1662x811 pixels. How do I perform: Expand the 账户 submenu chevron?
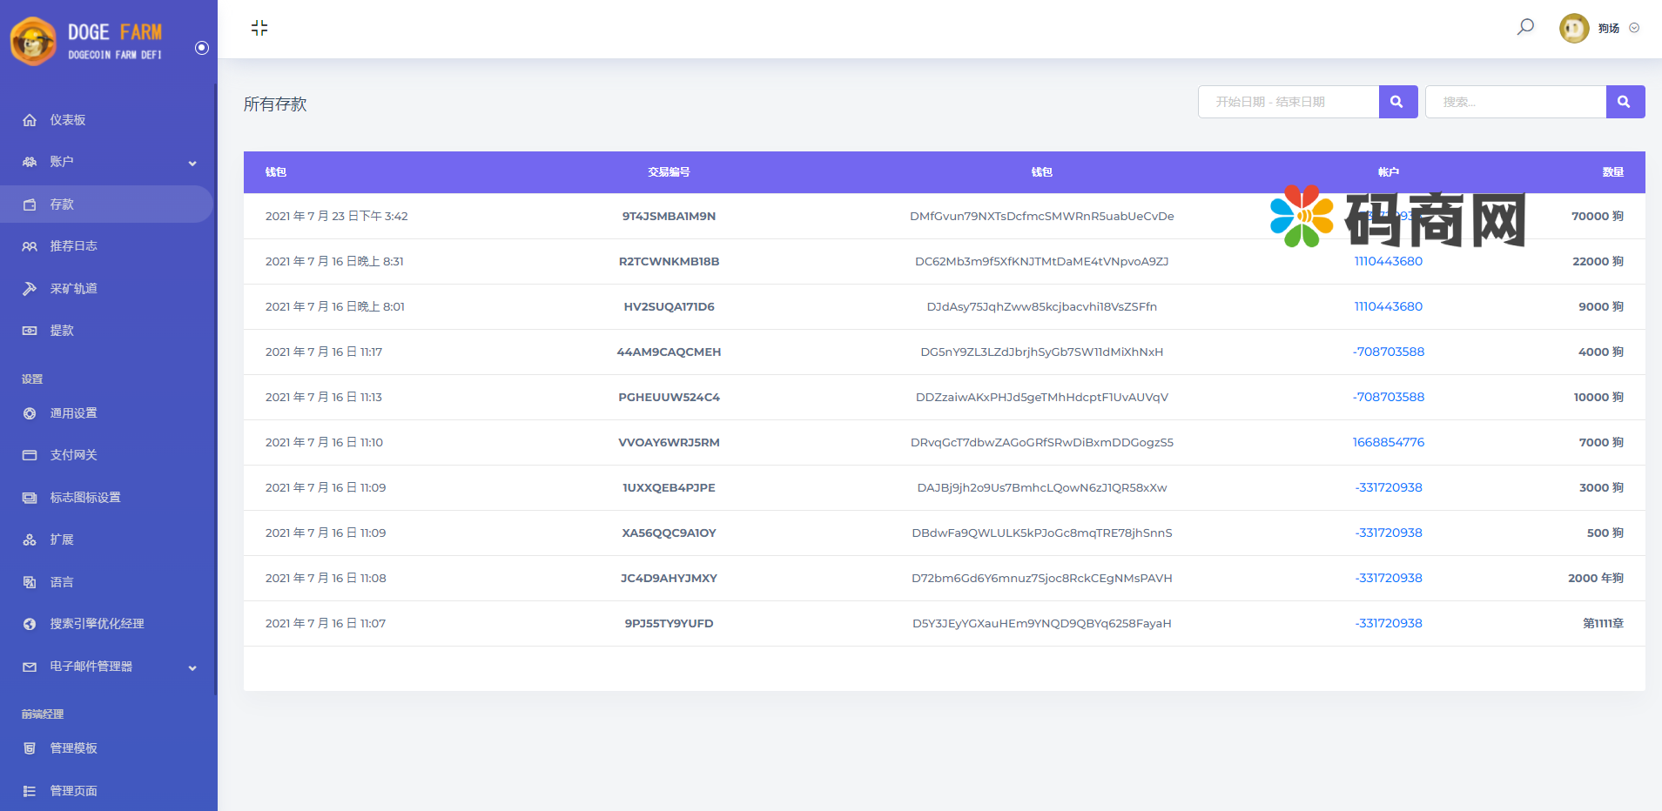192,163
